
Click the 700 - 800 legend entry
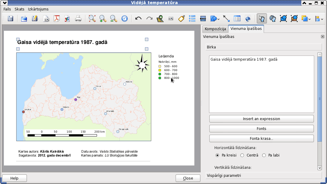pyautogui.click(x=168, y=74)
